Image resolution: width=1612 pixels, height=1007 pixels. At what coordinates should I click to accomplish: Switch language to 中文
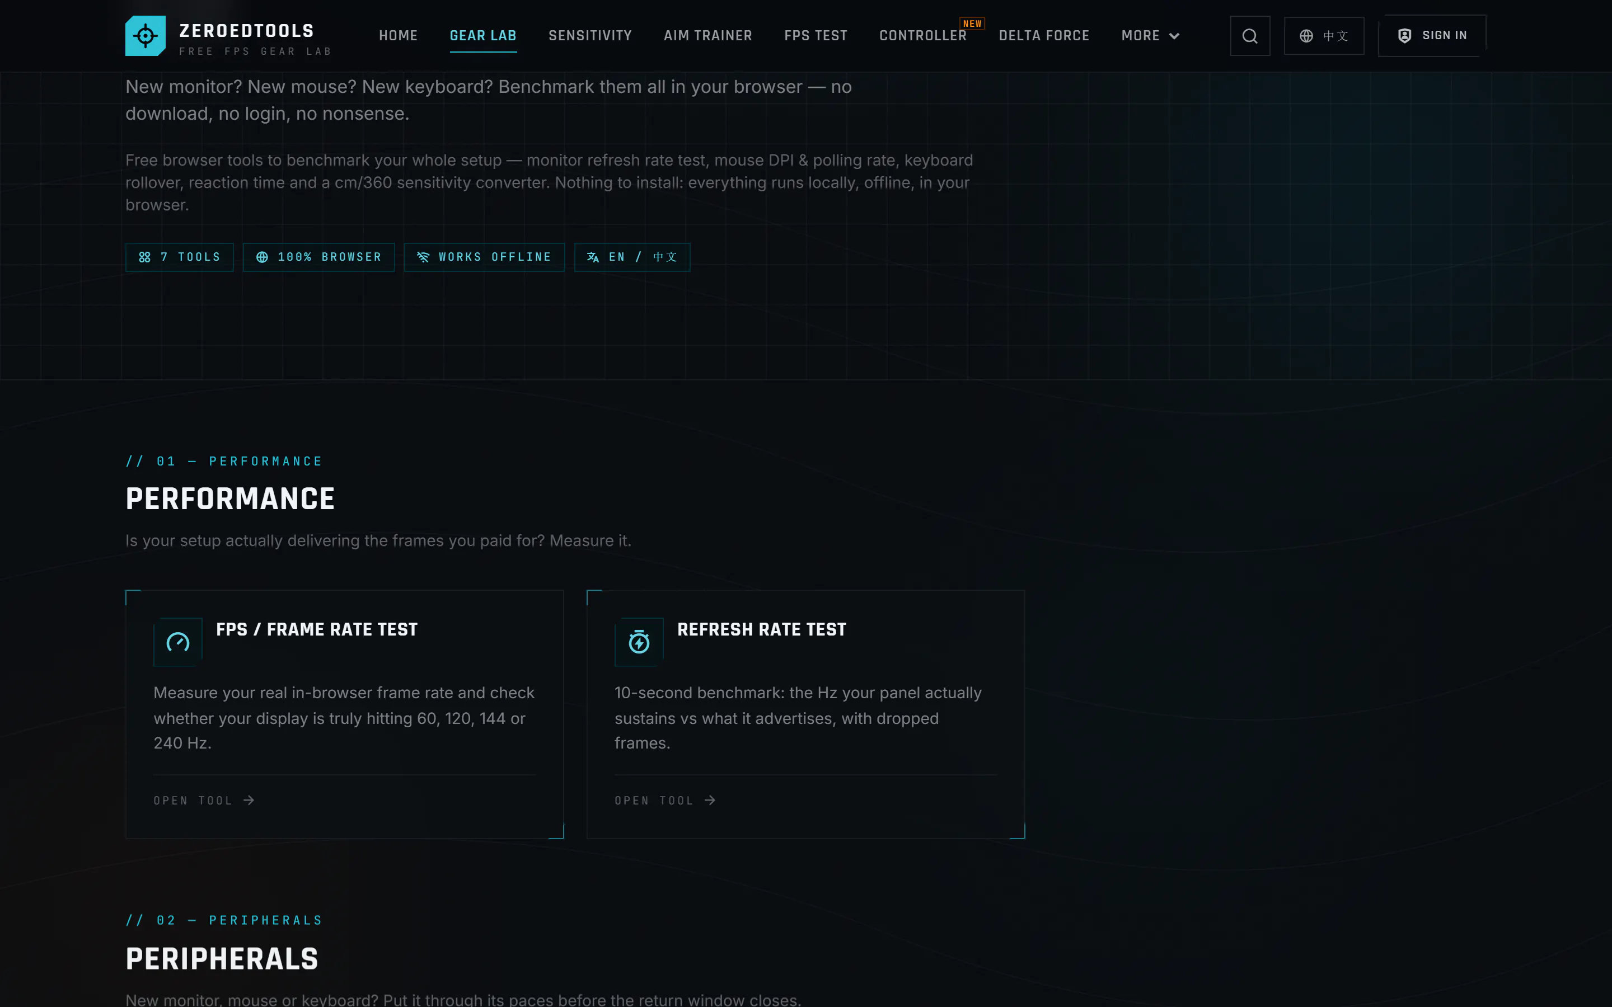click(x=1324, y=36)
